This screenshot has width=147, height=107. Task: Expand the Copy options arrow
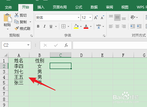point(30,22)
